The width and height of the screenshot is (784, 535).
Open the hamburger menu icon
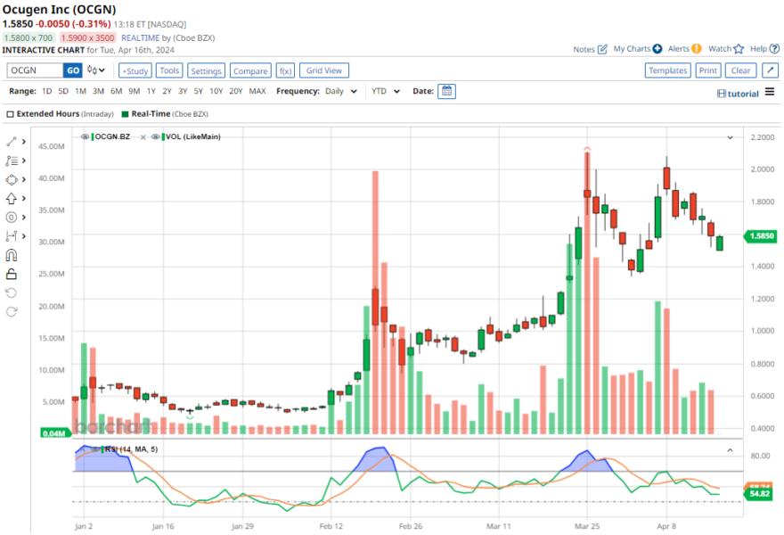770,92
